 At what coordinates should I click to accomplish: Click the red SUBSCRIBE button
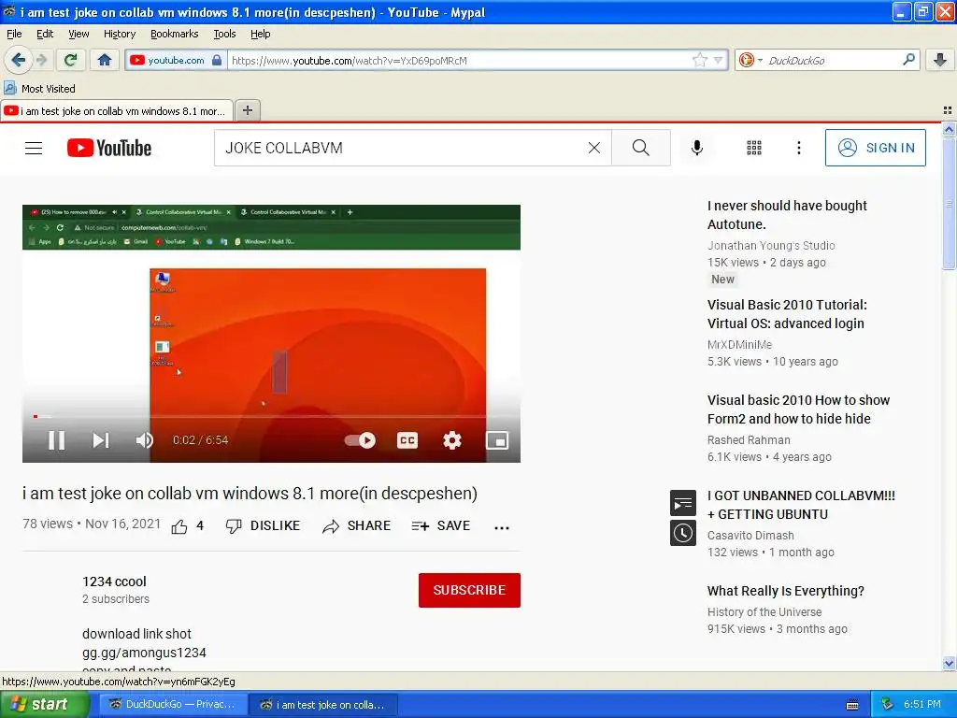469,590
